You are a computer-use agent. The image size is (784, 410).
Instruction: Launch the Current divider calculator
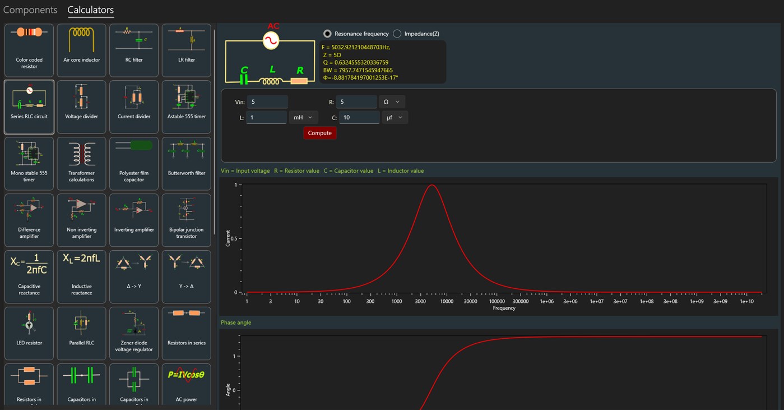click(134, 107)
